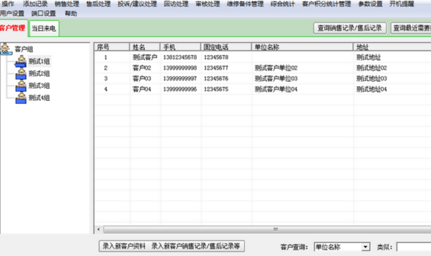Select the 测试1组 group icon in tree
This screenshot has width=431, height=256.
(x=21, y=61)
